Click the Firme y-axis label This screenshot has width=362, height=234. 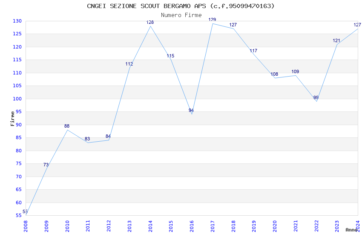click(12, 119)
